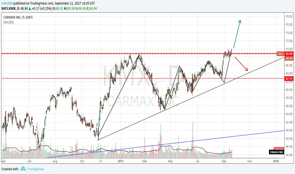The image size is (295, 174).
Task: Click the Jun label on time axis
Action: pos(29,161)
